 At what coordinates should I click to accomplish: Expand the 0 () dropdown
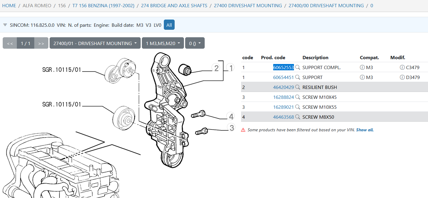195,43
